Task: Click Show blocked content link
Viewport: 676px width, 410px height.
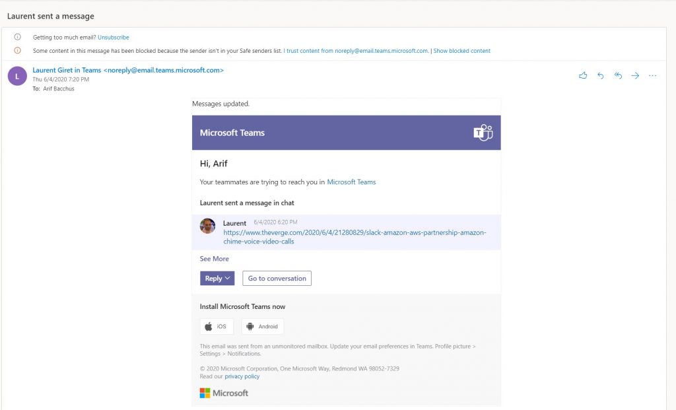Action: (461, 51)
